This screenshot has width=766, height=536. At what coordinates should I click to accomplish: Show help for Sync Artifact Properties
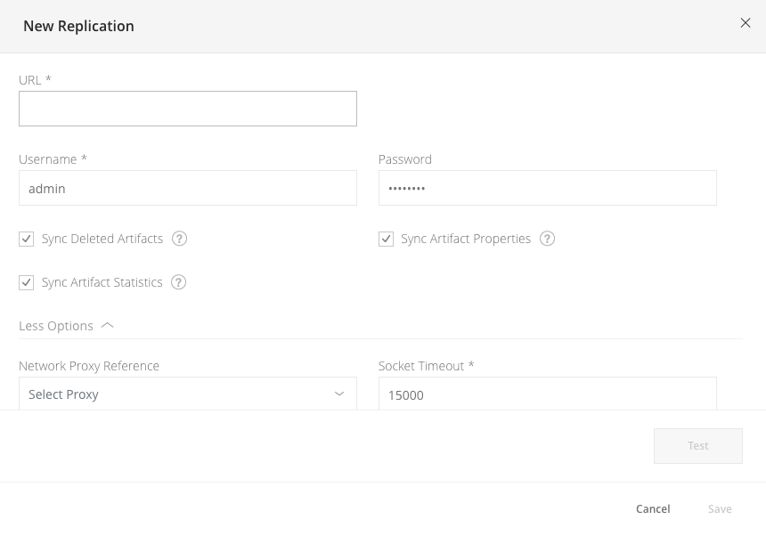pyautogui.click(x=547, y=239)
